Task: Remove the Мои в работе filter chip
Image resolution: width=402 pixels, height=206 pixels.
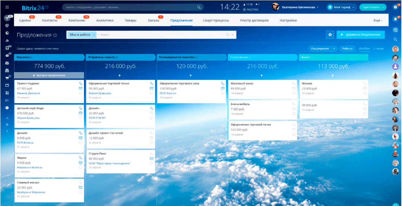Action: tap(94, 35)
